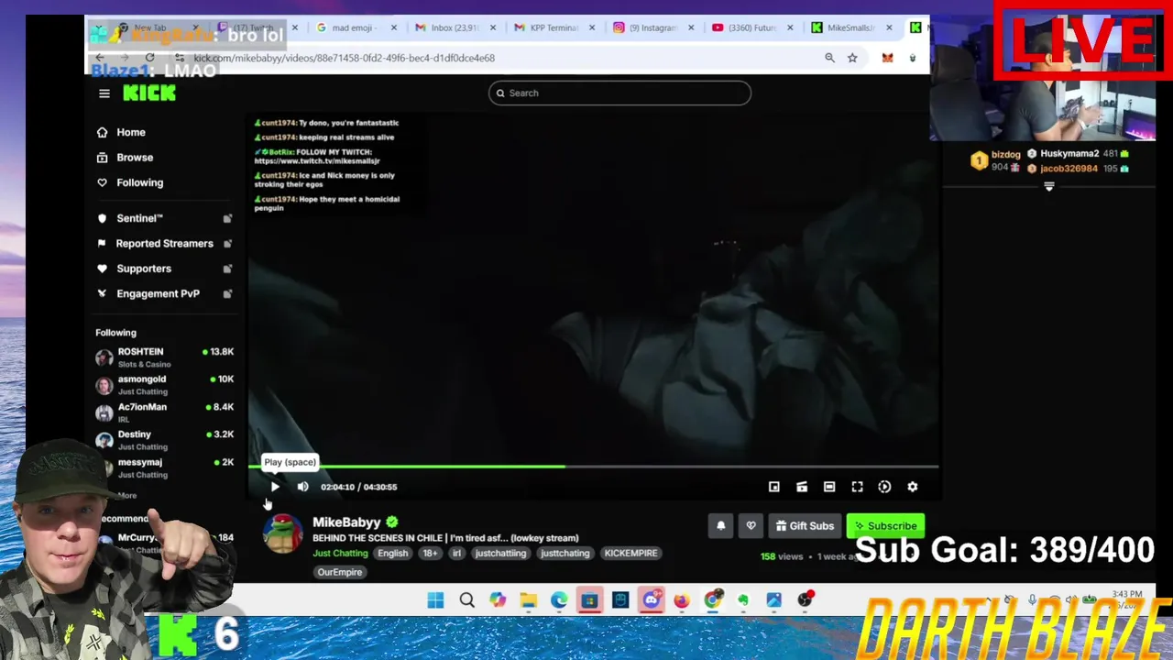
Task: Play the video
Action: [x=275, y=487]
